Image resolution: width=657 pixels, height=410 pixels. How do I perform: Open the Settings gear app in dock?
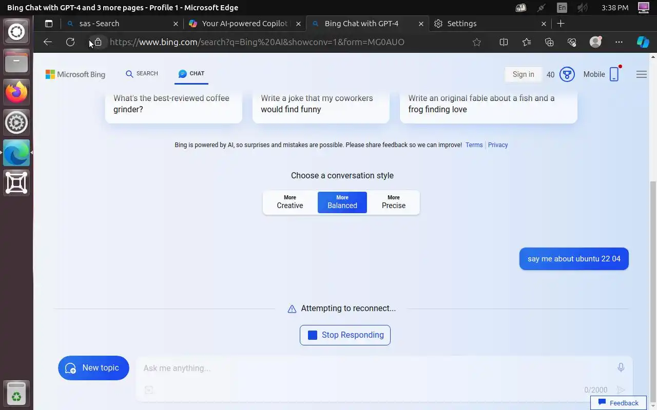(x=16, y=122)
